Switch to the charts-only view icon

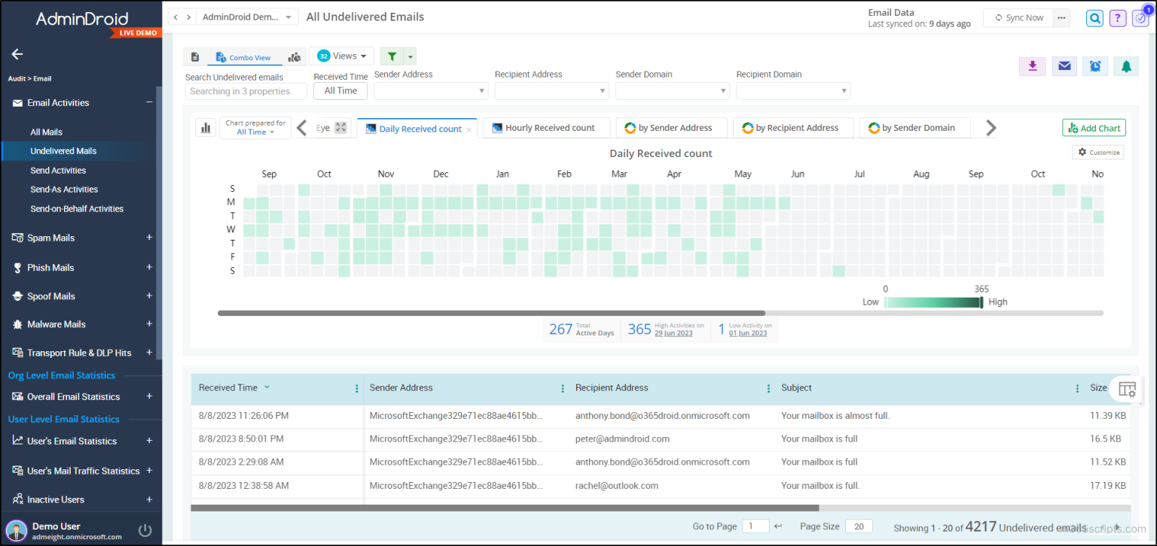tap(295, 56)
